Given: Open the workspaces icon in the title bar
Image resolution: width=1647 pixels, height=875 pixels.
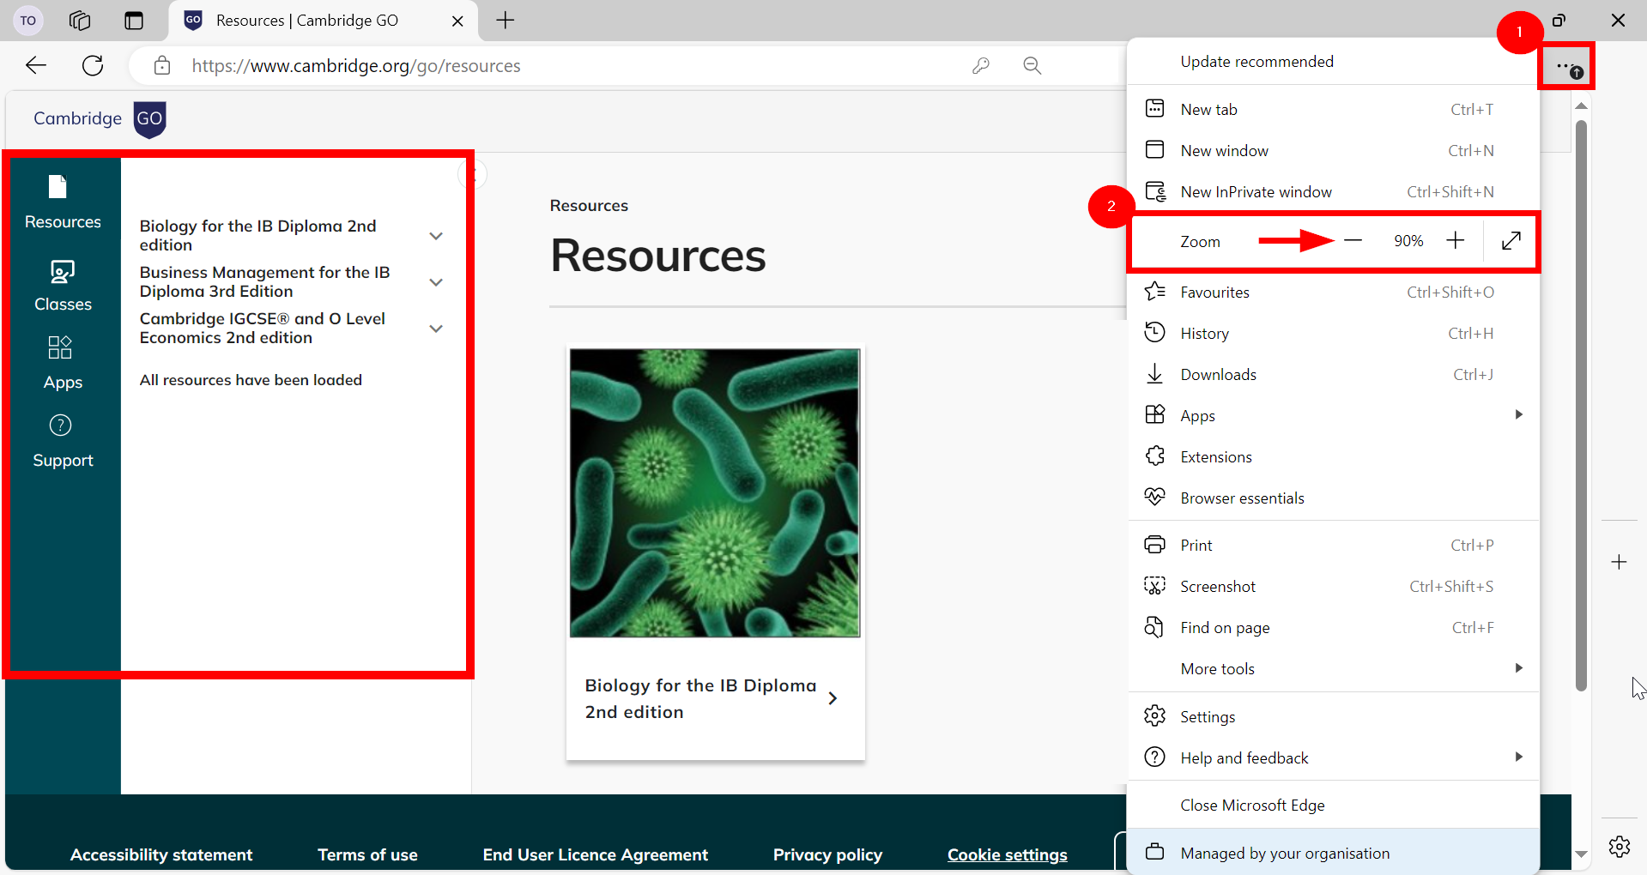Looking at the screenshot, I should [80, 21].
